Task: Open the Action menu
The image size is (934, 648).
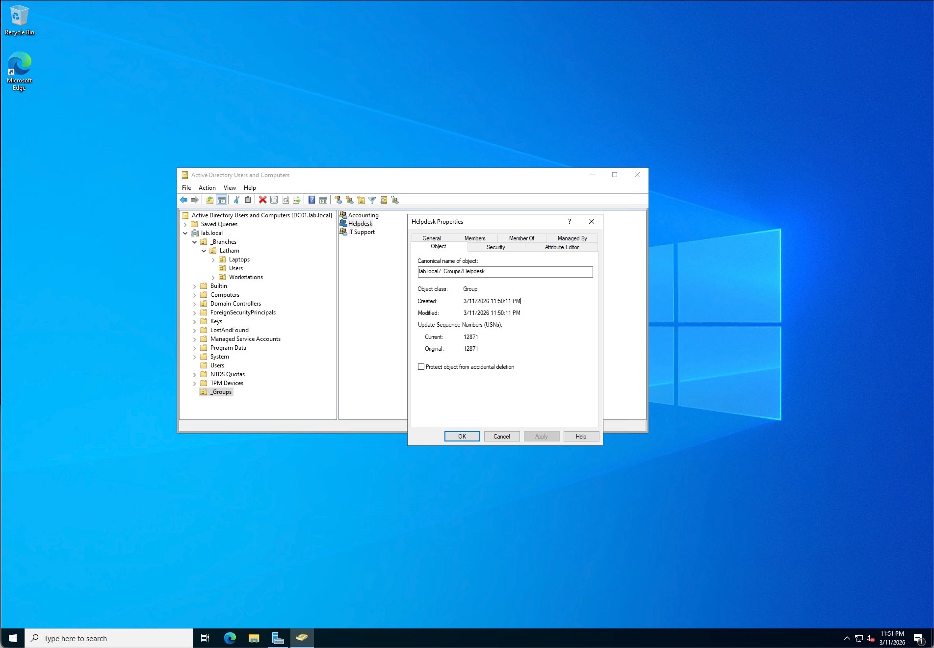Action: 207,188
